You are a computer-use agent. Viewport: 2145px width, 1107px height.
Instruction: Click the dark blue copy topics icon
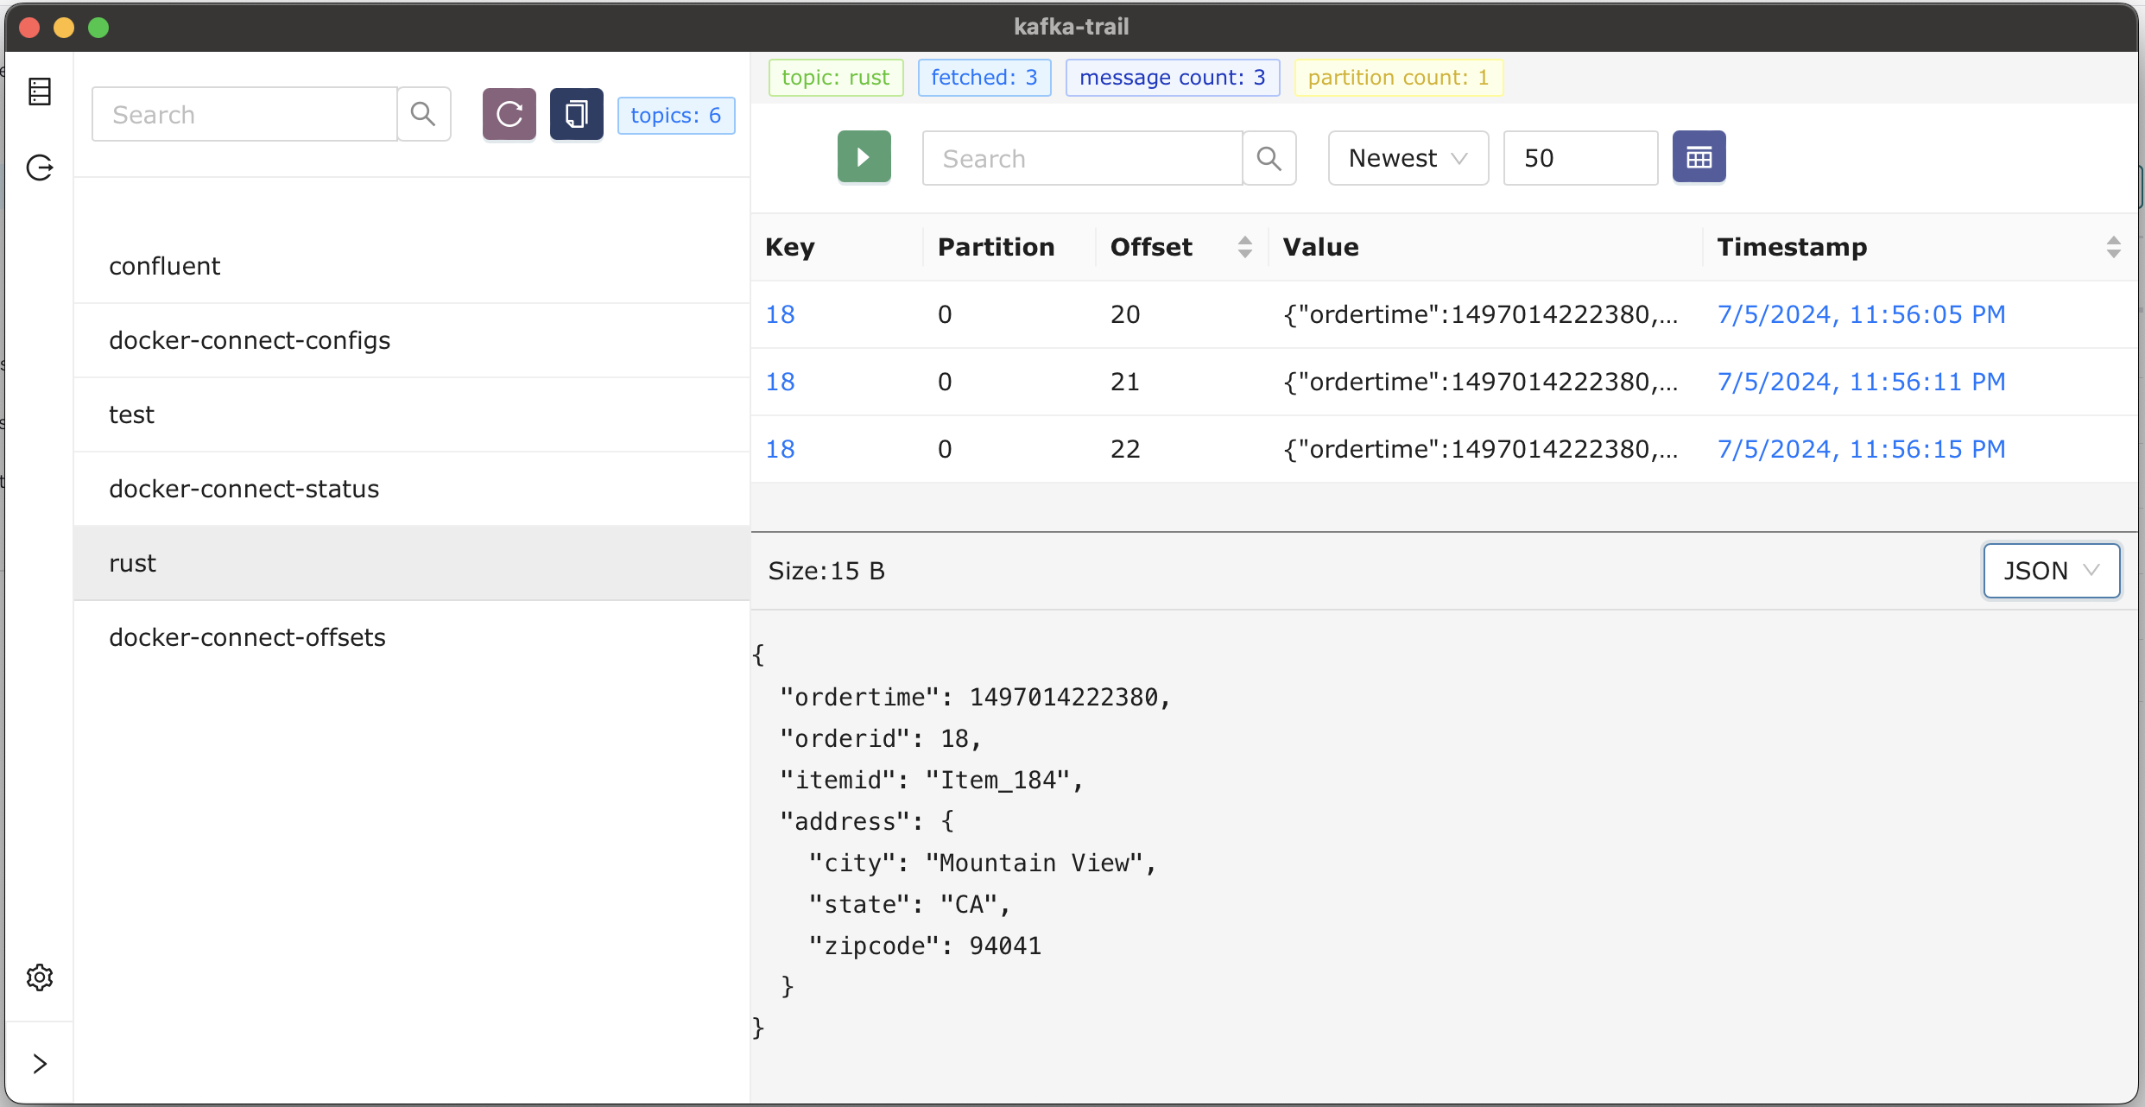click(576, 114)
